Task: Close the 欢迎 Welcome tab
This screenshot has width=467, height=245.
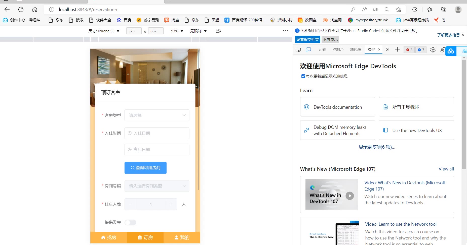Action: [379, 49]
